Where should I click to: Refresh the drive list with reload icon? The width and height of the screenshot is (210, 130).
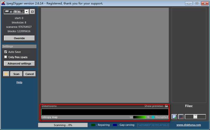coord(32,12)
